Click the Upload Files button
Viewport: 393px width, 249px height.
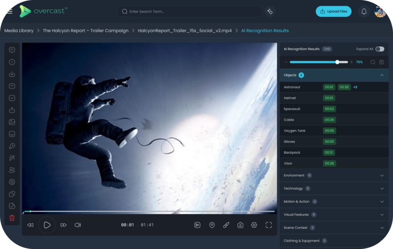[x=333, y=11]
